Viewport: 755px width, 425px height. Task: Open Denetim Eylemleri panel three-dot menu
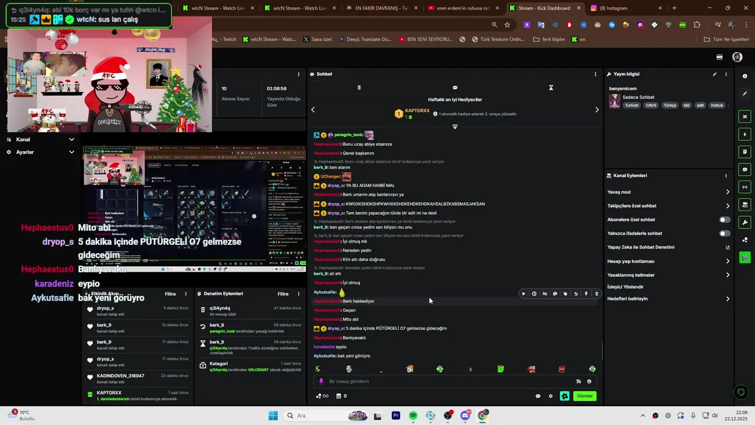298,294
